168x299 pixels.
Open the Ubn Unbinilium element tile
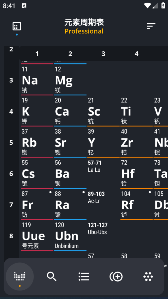[x=70, y=236]
